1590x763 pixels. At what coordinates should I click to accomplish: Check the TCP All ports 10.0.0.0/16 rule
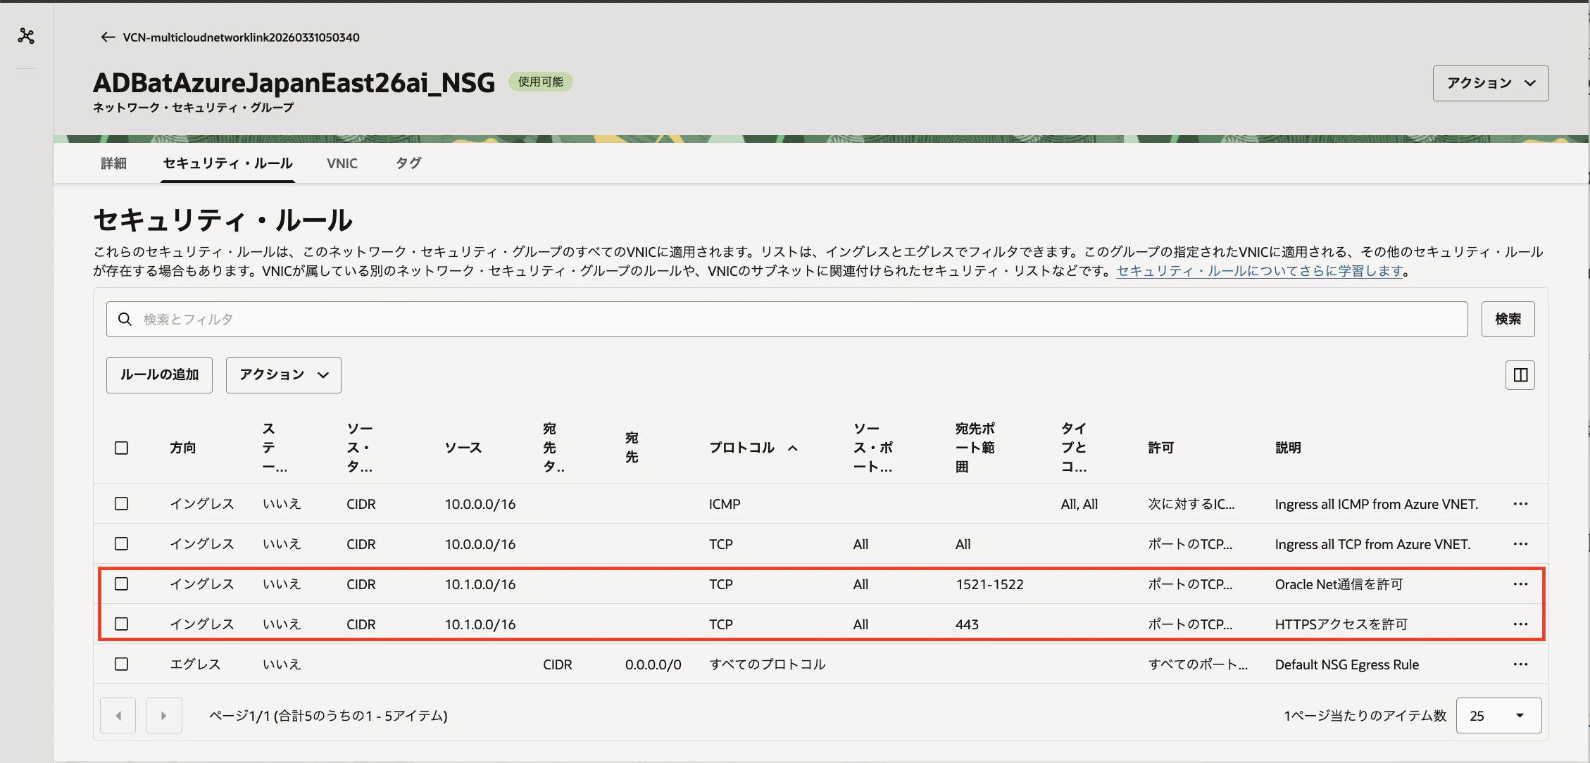[x=121, y=544]
